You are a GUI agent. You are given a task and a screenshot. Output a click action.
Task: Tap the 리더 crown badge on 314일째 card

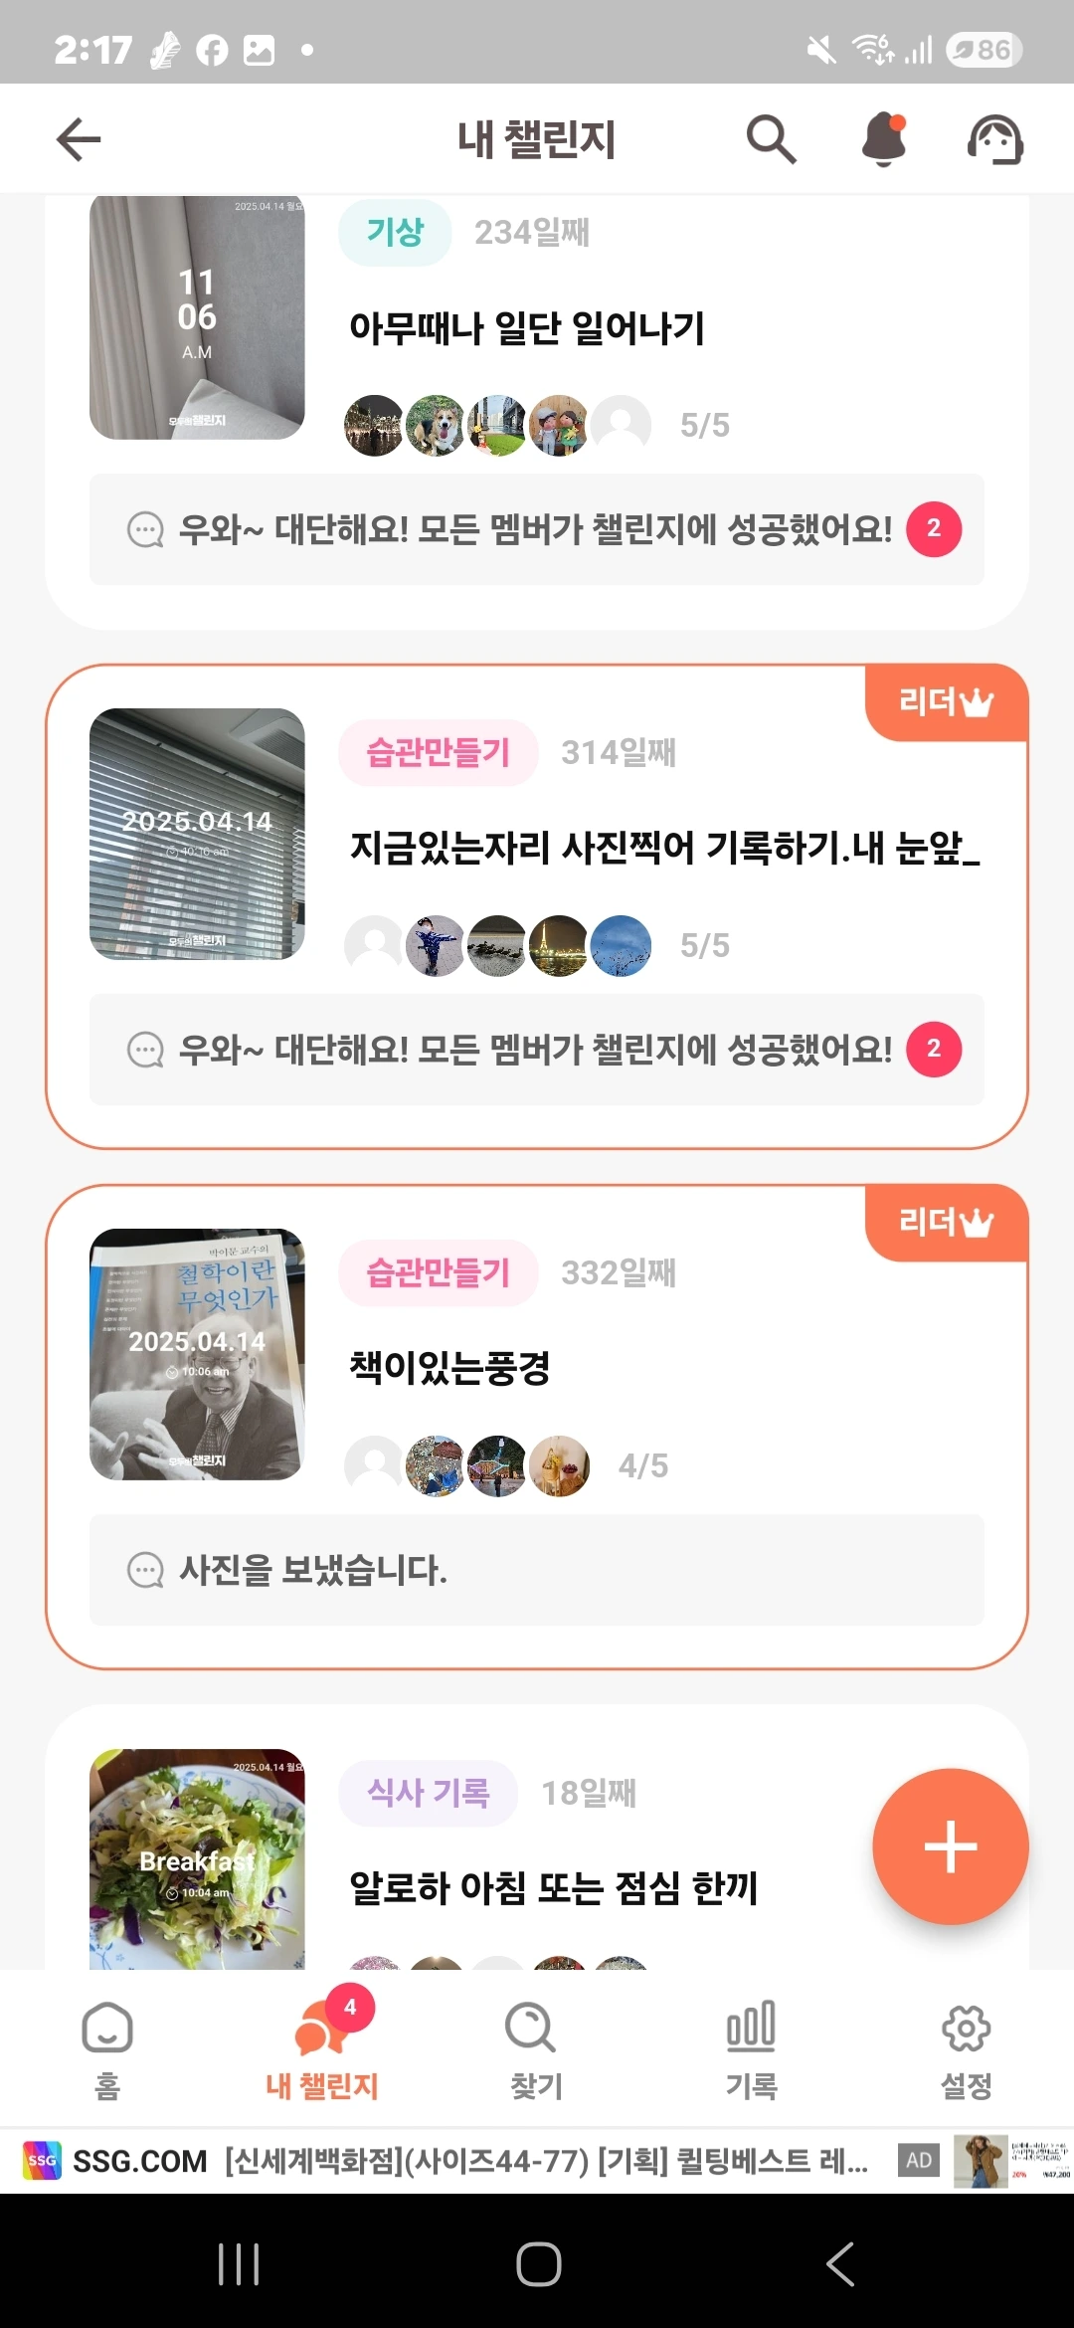(x=946, y=702)
